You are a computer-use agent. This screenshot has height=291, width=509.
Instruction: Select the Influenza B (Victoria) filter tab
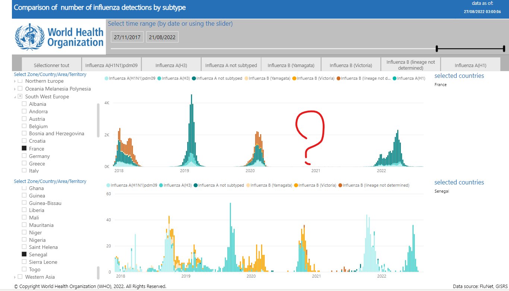coord(351,64)
